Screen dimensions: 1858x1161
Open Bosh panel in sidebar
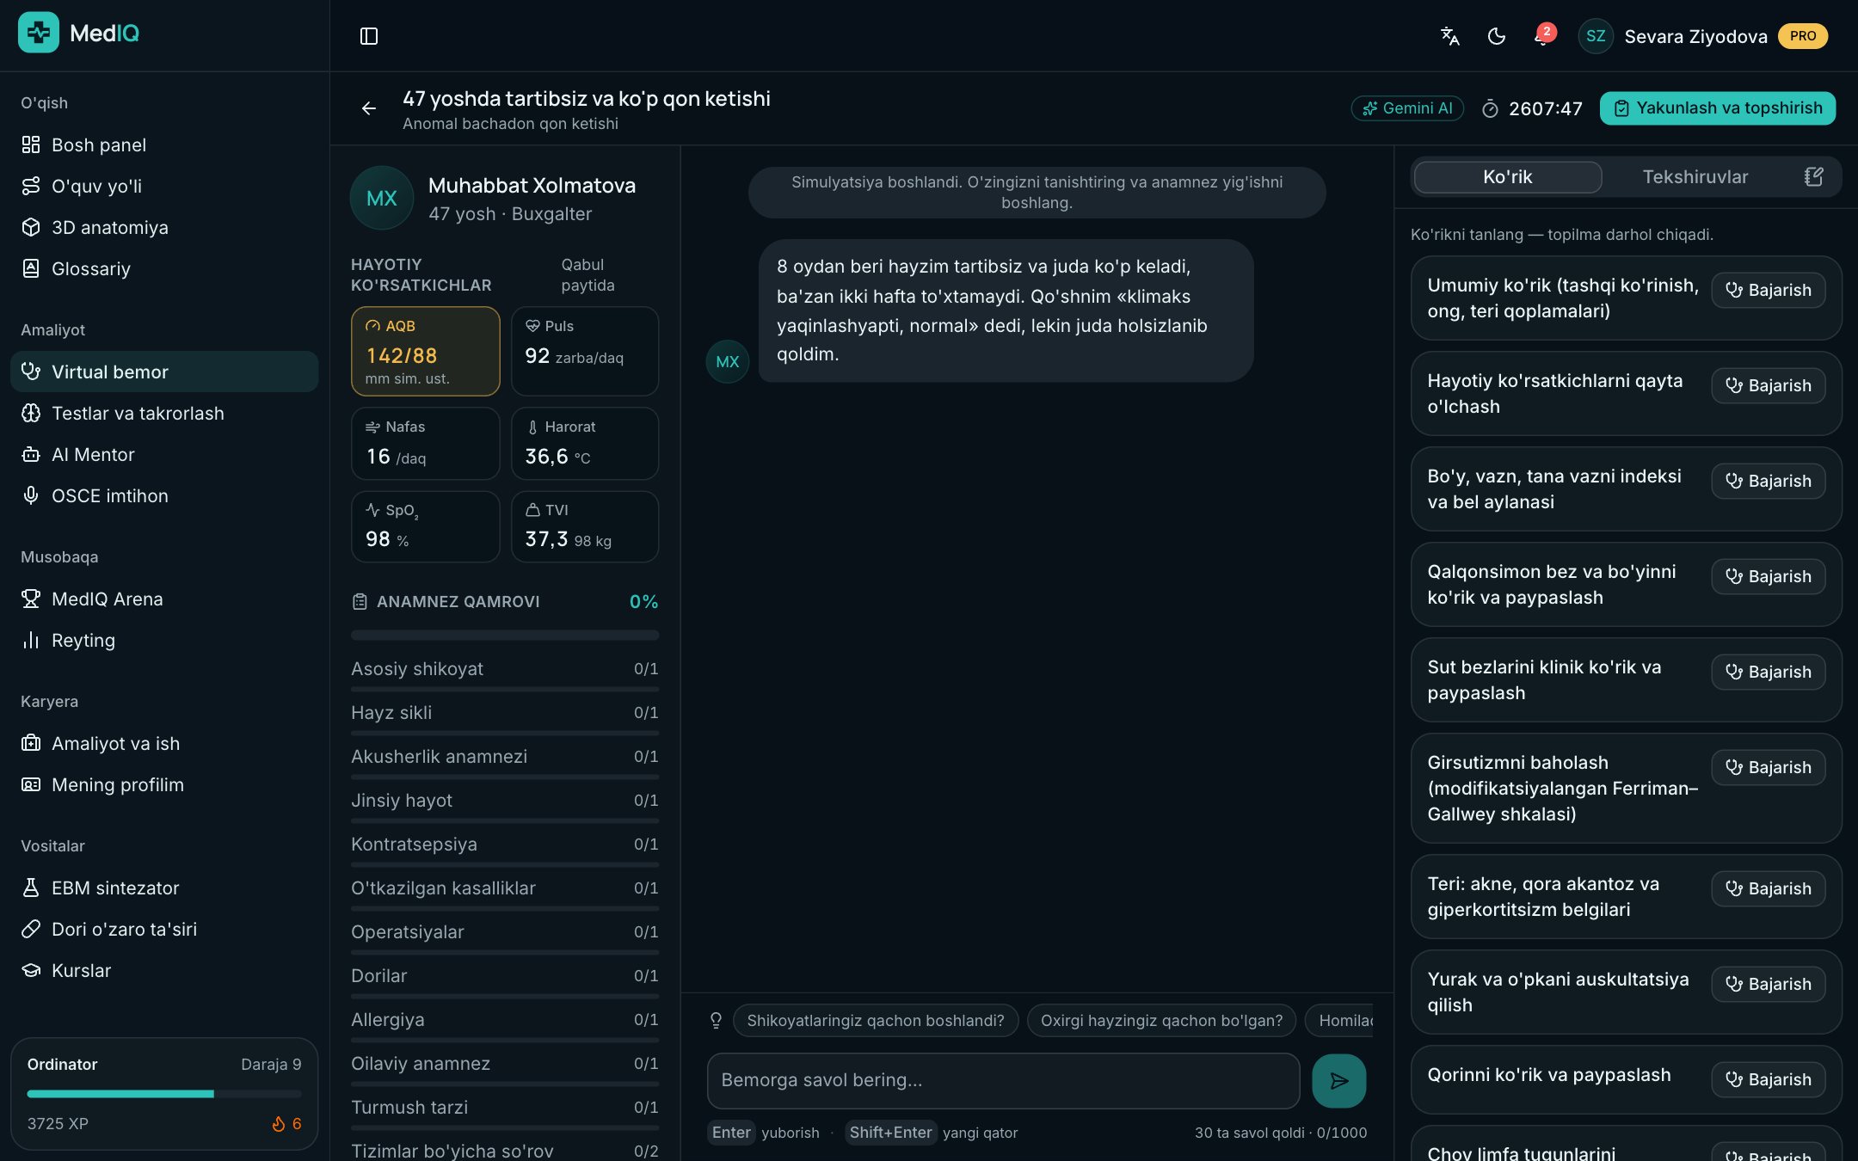coord(164,144)
